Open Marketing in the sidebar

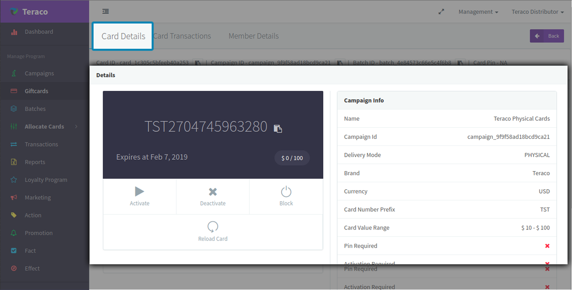click(38, 197)
